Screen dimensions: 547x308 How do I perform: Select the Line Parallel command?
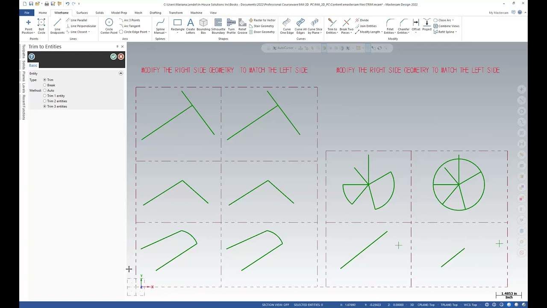pos(76,20)
